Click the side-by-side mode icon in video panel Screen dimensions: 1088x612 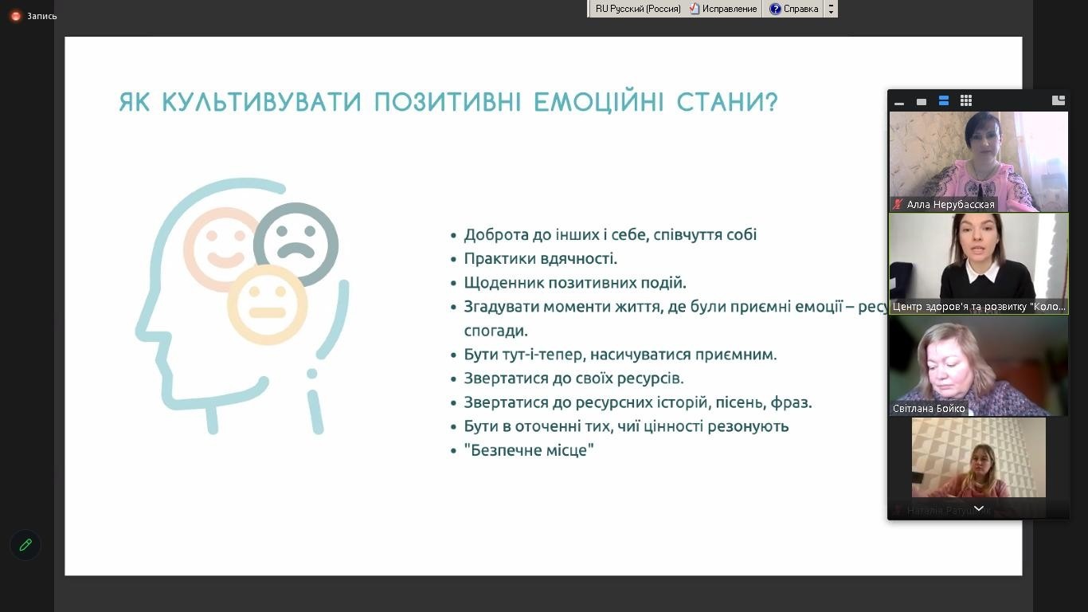tap(1058, 100)
